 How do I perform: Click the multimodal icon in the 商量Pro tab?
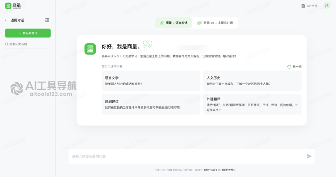click(199, 23)
